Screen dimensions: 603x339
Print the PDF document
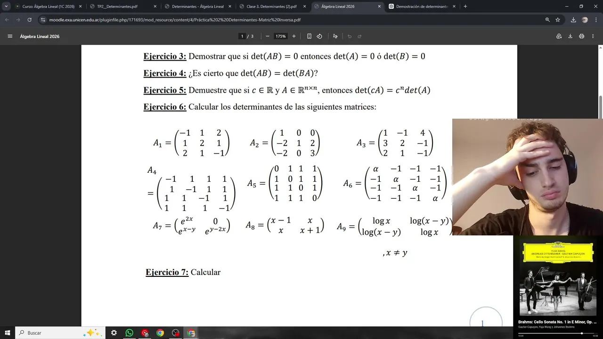[x=581, y=36]
